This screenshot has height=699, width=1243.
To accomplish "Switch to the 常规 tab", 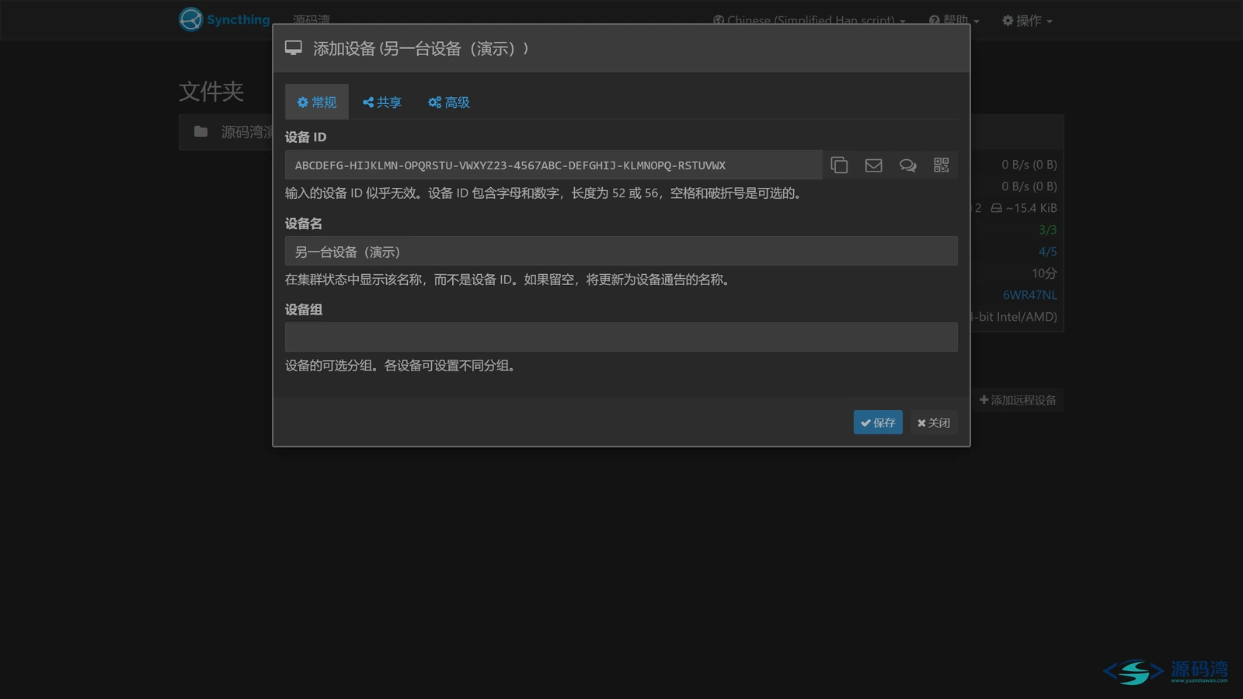I will coord(317,102).
